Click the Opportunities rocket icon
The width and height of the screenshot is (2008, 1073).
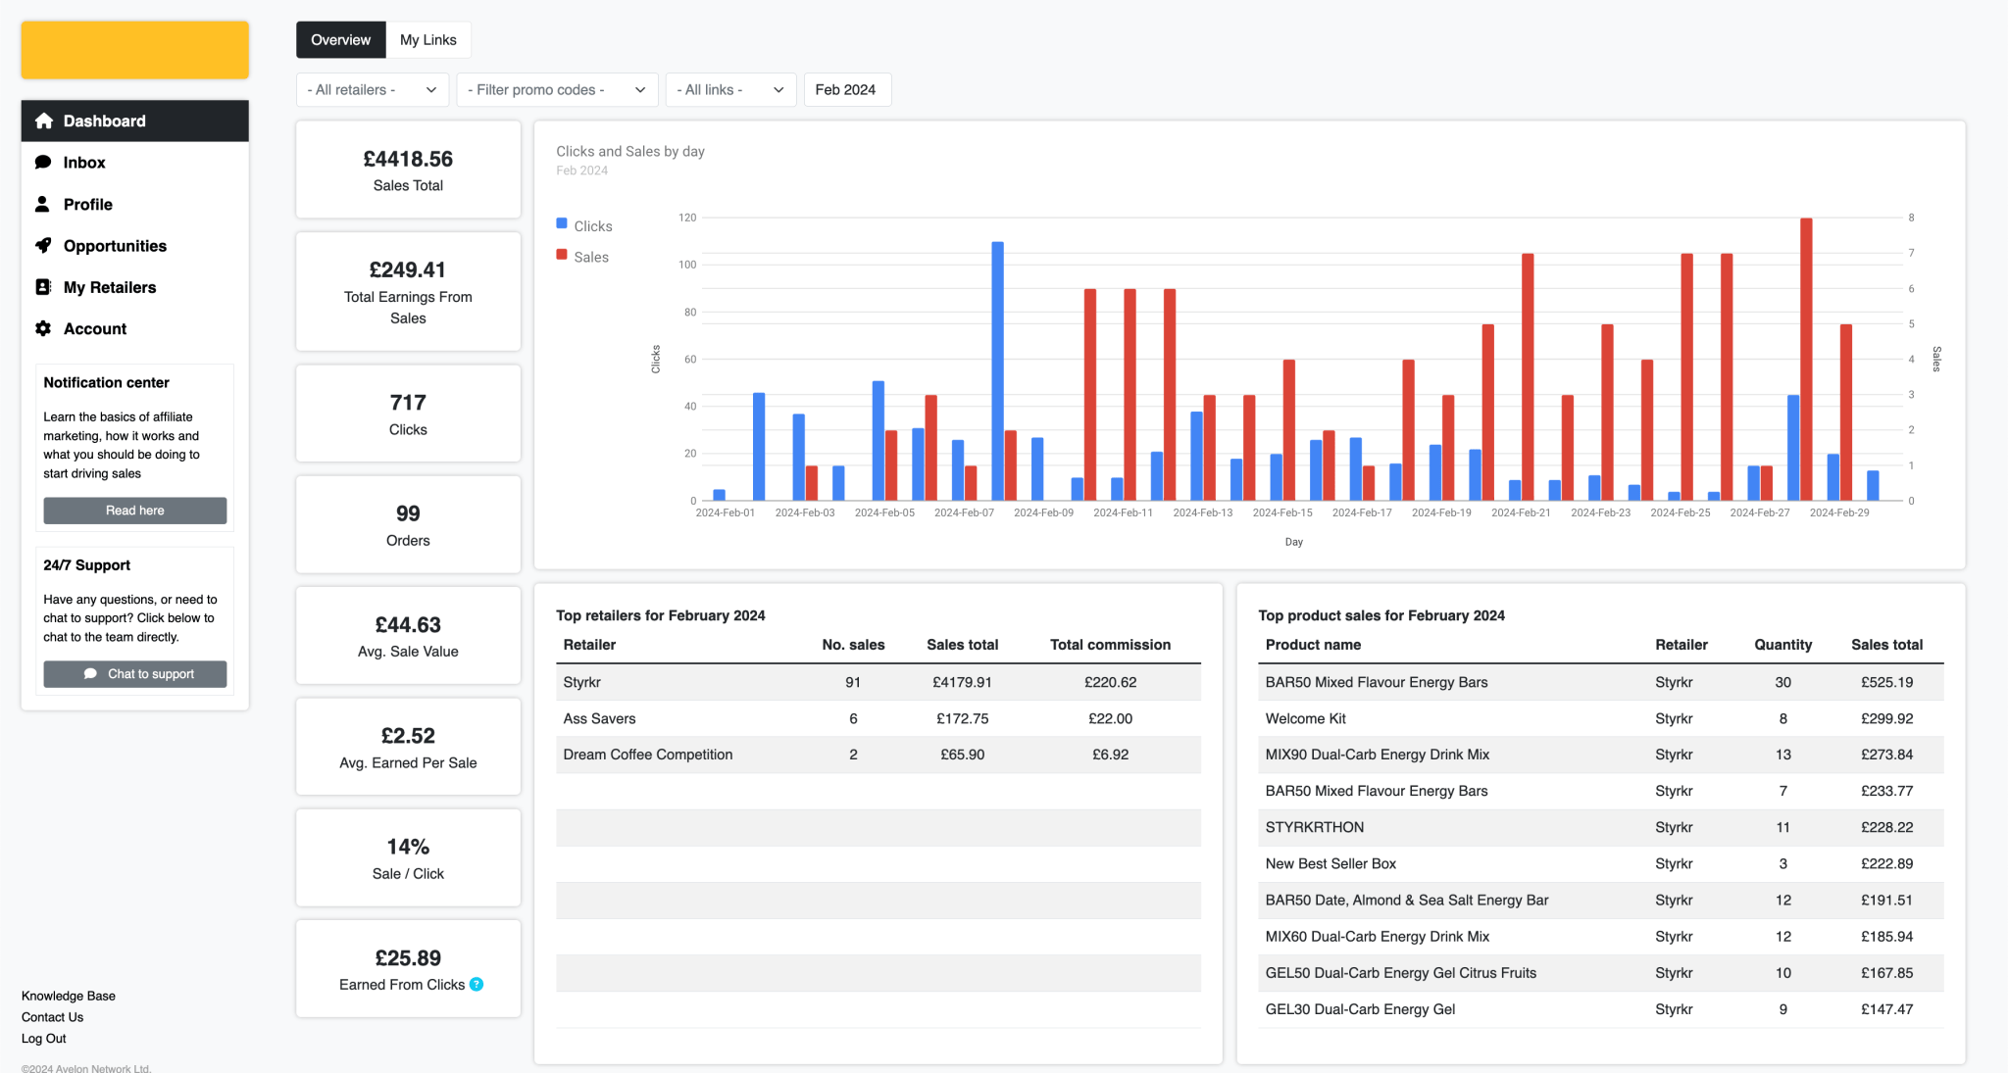43,246
